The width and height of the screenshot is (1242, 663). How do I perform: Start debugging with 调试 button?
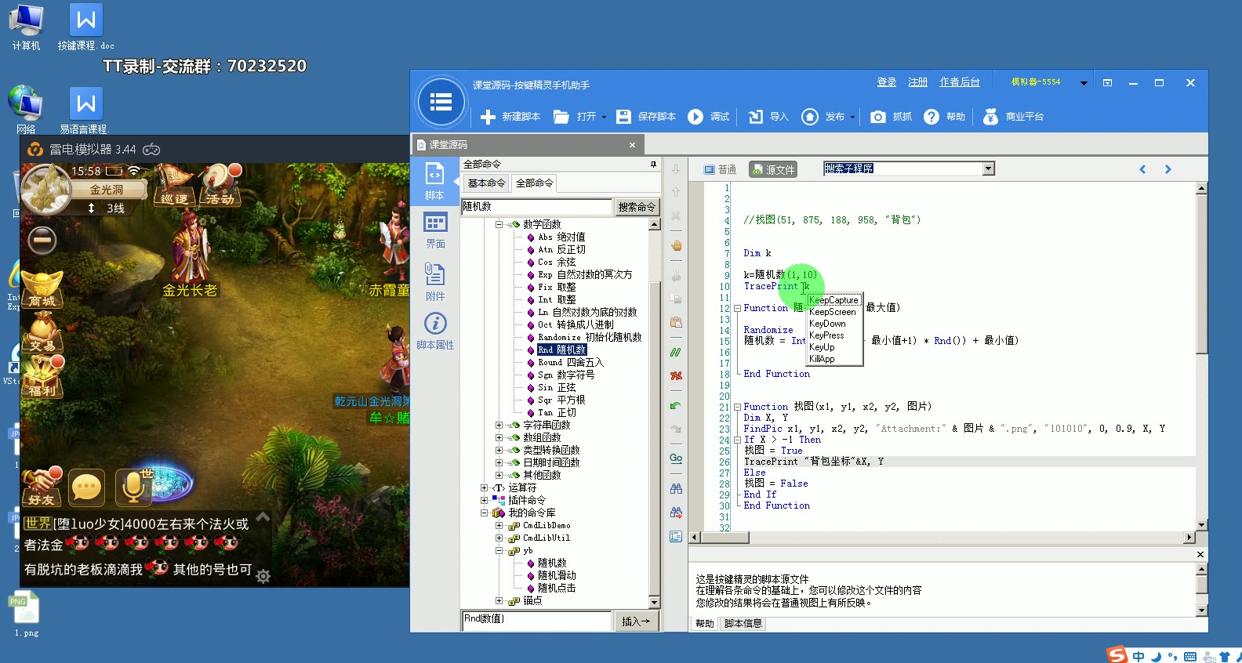tap(709, 117)
